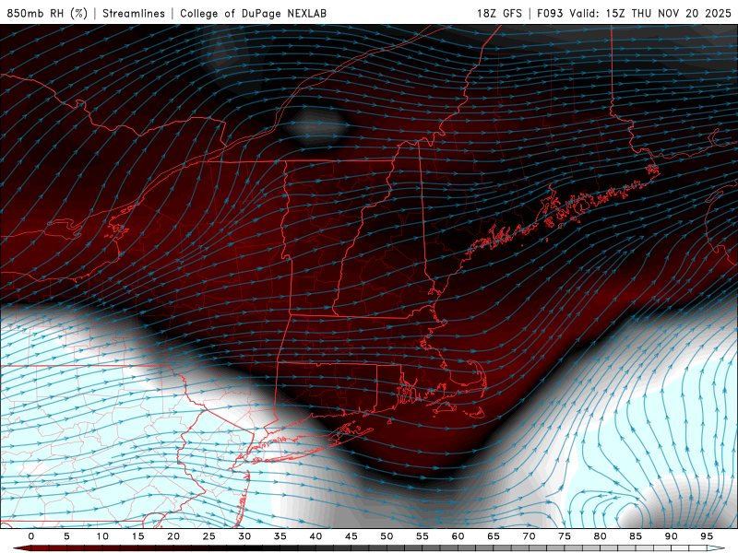Click the "20" value on the RH scale

click(173, 536)
